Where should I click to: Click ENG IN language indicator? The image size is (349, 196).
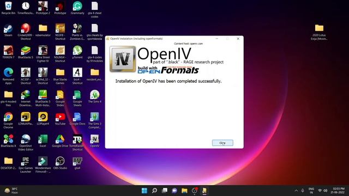point(311,191)
